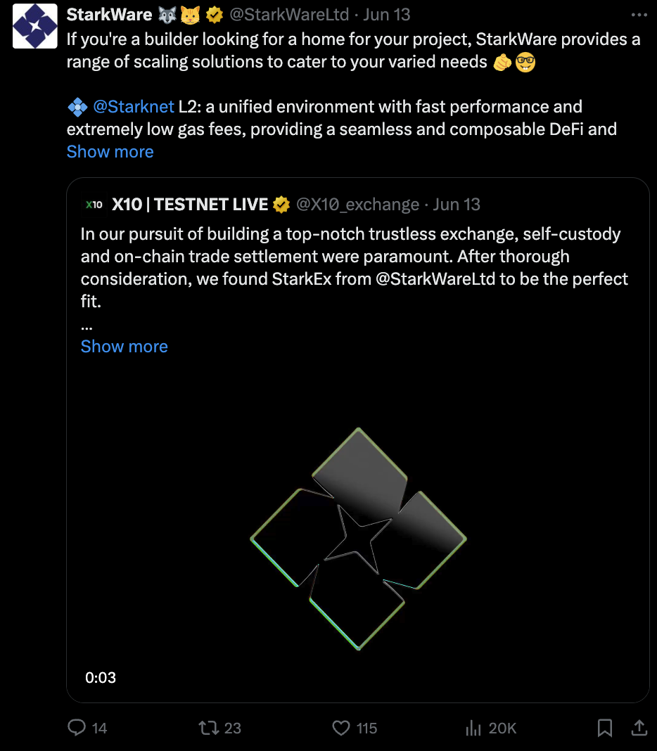Expand StarkWare tweet with Show more
Screen dimensions: 657x751
[x=110, y=151]
